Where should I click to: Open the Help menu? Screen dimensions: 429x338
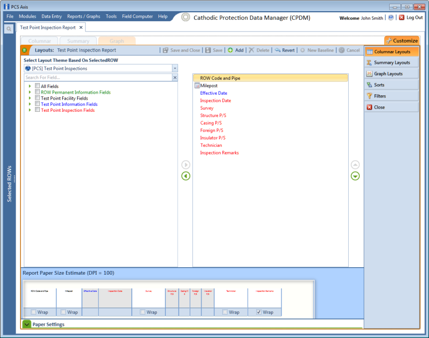163,17
